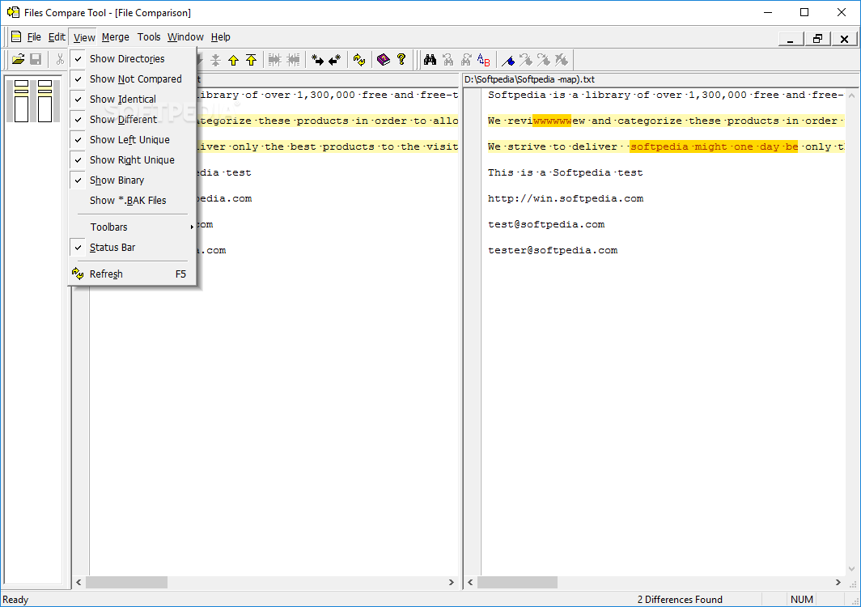
Task: Click the Cut scissors icon
Action: tap(59, 59)
